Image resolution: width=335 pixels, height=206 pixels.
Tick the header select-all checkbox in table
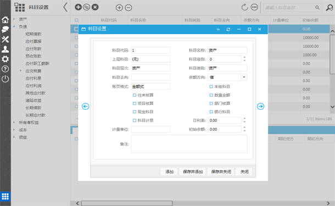[76, 20]
